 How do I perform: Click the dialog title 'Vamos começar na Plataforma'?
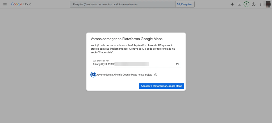click(x=126, y=39)
